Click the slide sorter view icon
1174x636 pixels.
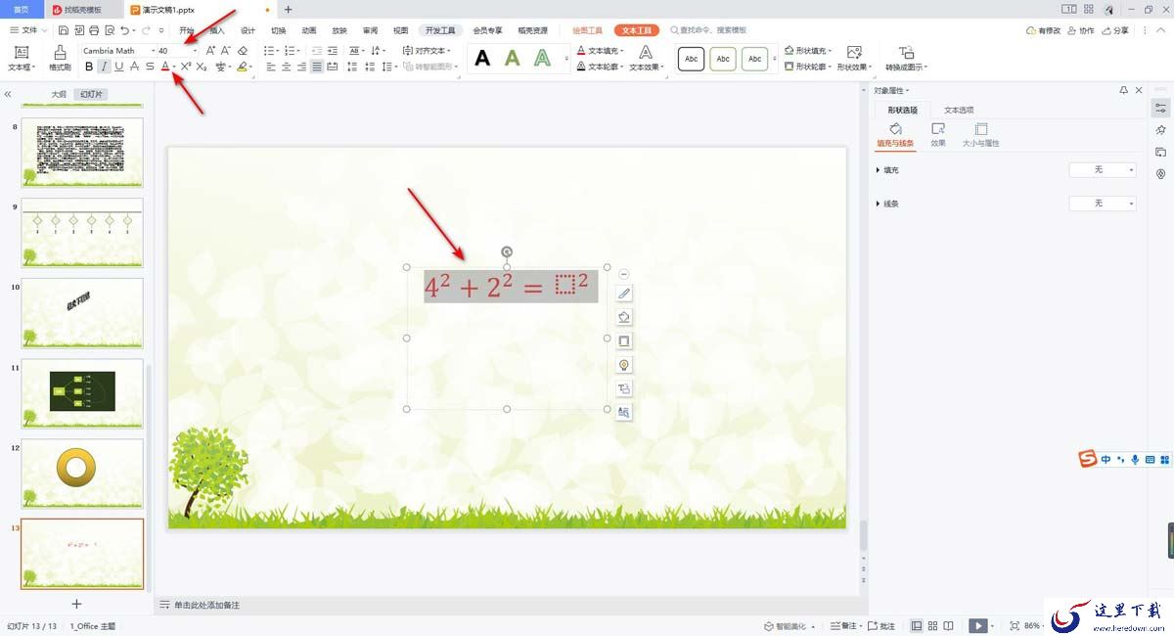point(933,625)
